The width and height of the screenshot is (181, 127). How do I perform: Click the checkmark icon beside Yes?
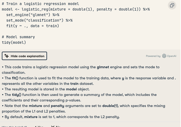pos(36,126)
